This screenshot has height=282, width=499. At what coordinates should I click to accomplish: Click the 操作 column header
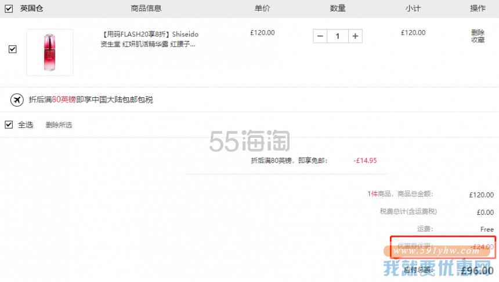point(478,8)
